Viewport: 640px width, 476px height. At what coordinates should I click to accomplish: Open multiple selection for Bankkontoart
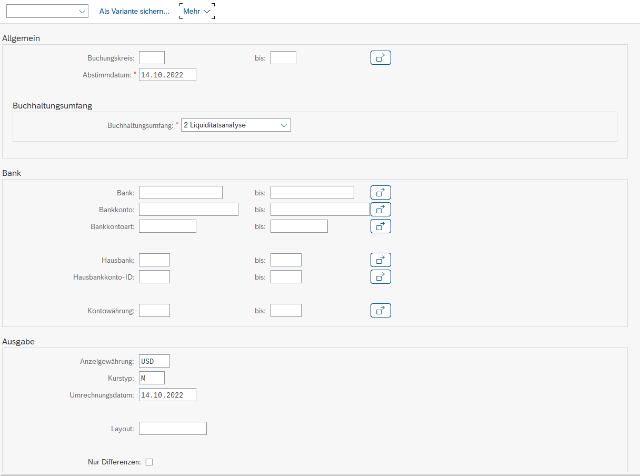coord(381,226)
